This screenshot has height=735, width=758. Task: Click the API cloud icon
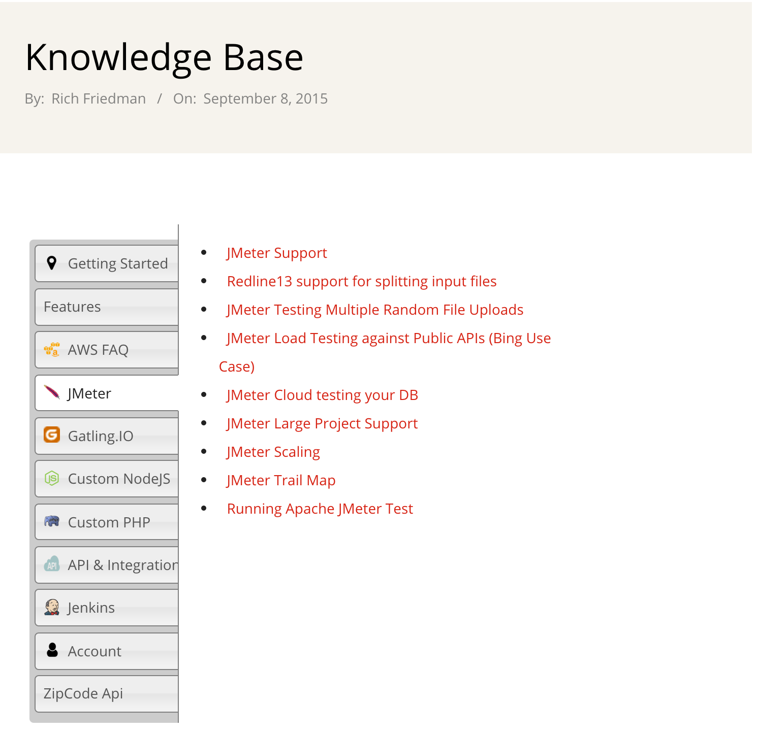tap(52, 564)
